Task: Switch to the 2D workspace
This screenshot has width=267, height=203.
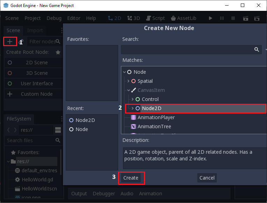Action: click(x=114, y=18)
